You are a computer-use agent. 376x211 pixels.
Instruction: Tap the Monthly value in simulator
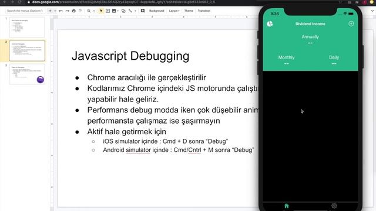coord(286,64)
